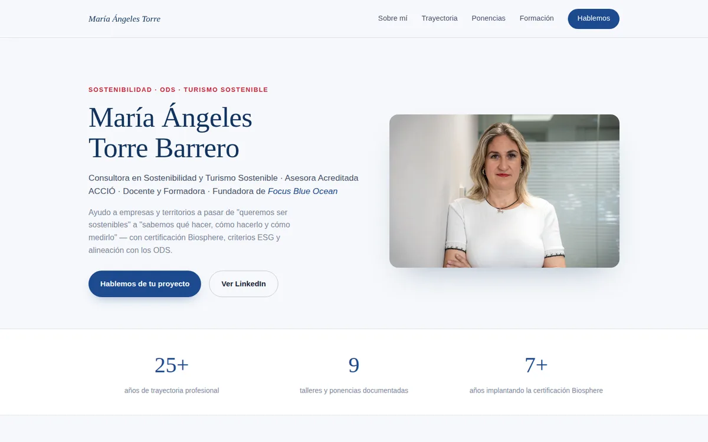Screen dimensions: 708x442
Task: Click the 25+ statistic number
Action: click(x=172, y=365)
